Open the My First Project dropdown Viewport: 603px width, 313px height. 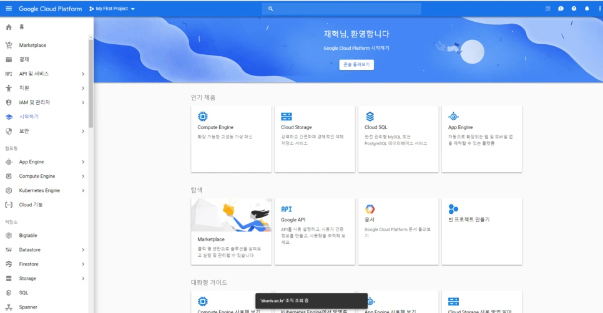112,9
